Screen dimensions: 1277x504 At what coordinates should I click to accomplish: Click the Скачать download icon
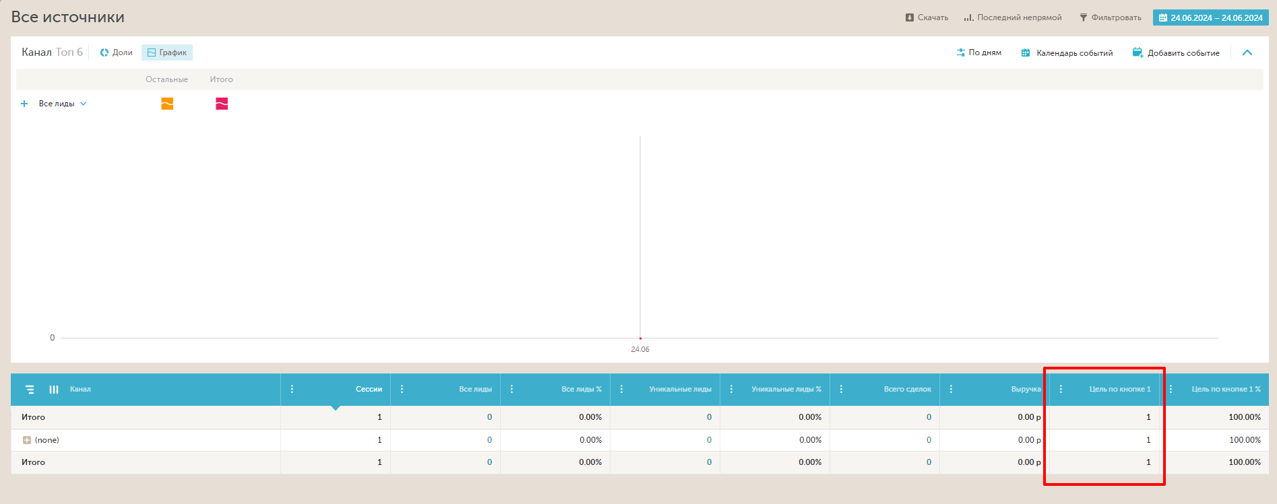(910, 17)
